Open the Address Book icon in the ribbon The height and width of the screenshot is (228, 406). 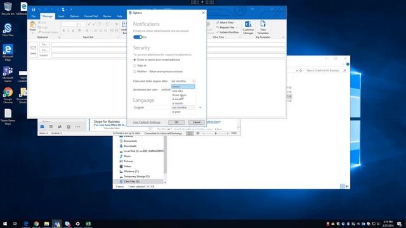[x=124, y=28]
